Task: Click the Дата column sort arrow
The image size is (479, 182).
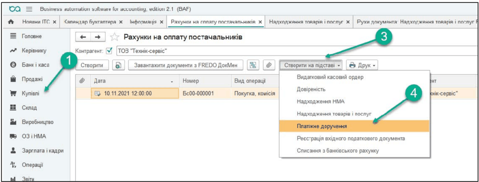Action: coord(172,81)
